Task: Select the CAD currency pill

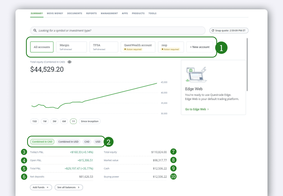Action: 87,142
